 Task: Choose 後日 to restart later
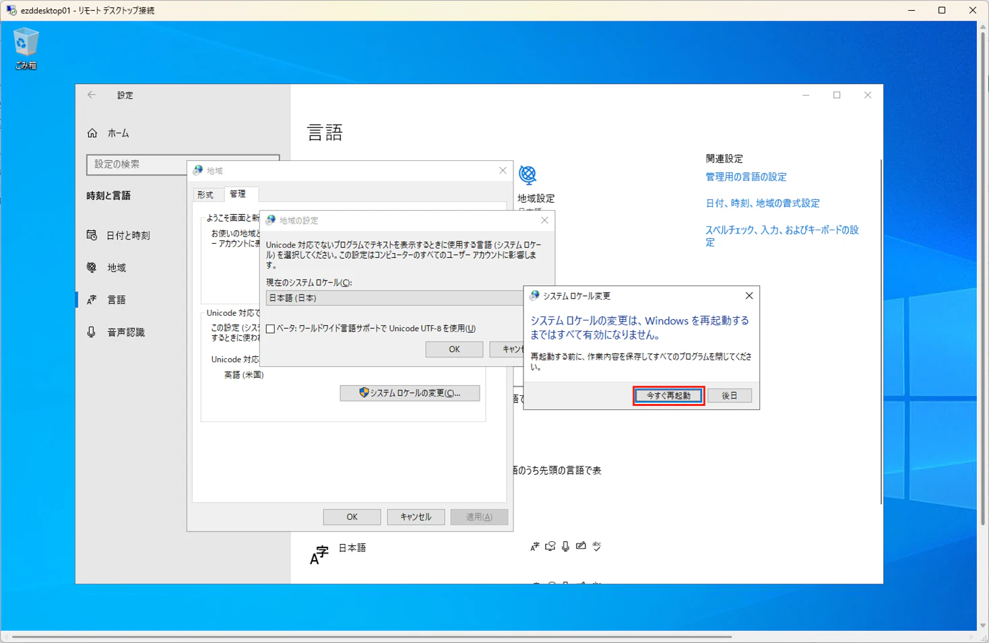730,396
